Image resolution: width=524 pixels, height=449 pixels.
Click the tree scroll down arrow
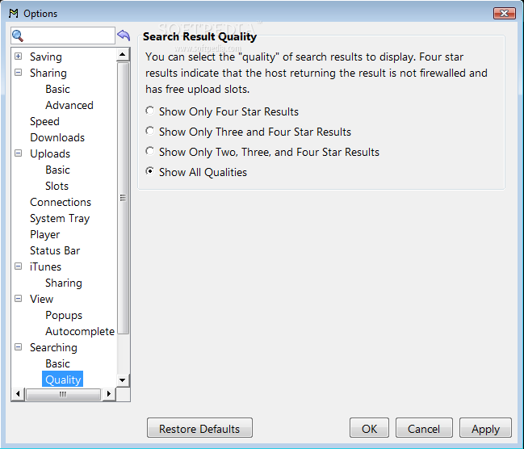(122, 380)
